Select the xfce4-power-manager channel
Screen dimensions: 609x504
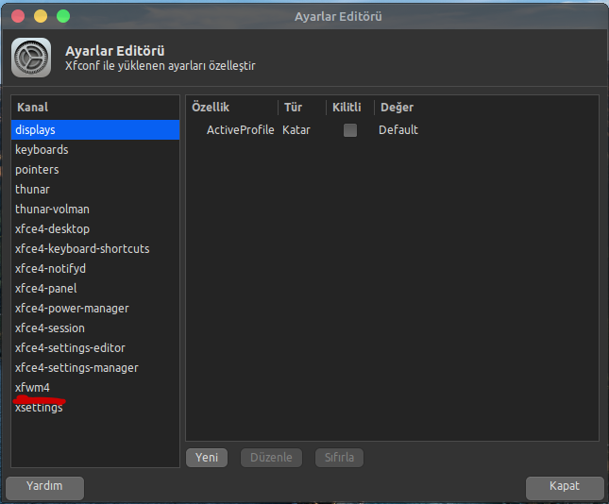[x=95, y=308]
